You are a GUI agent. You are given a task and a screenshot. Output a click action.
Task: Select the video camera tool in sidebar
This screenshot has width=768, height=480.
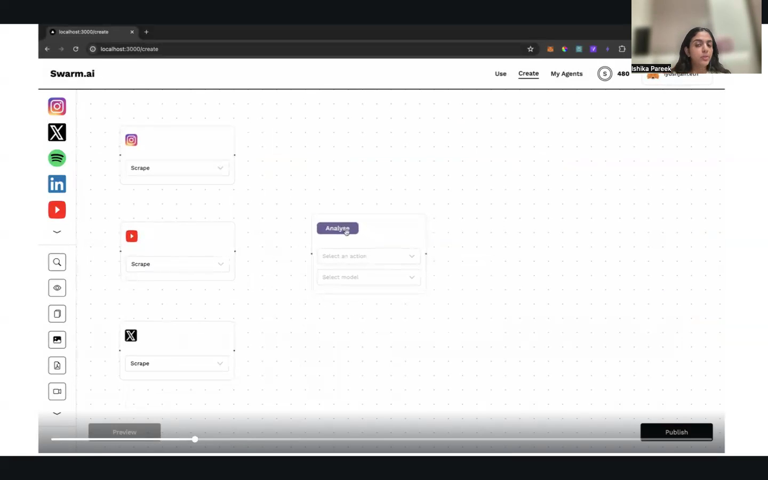[x=57, y=391]
